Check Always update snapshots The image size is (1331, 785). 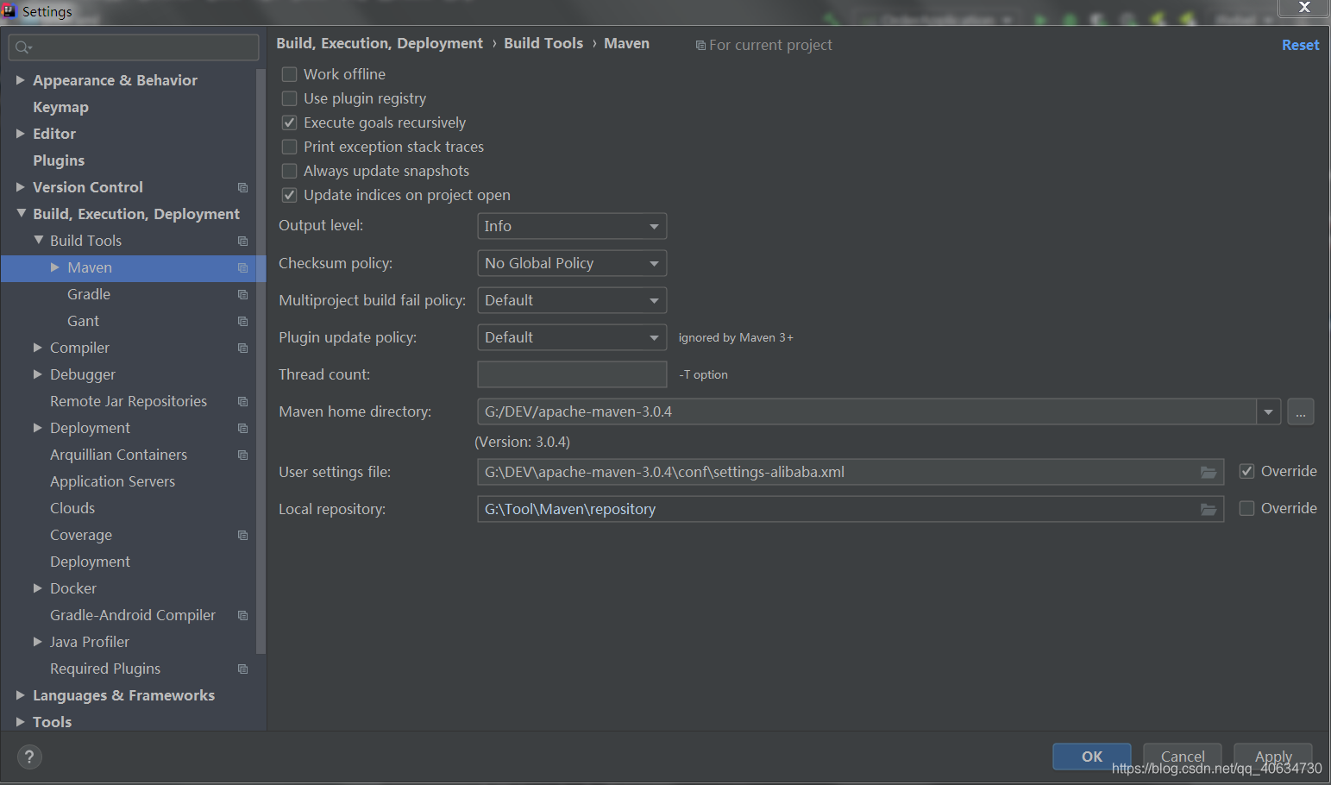point(290,171)
